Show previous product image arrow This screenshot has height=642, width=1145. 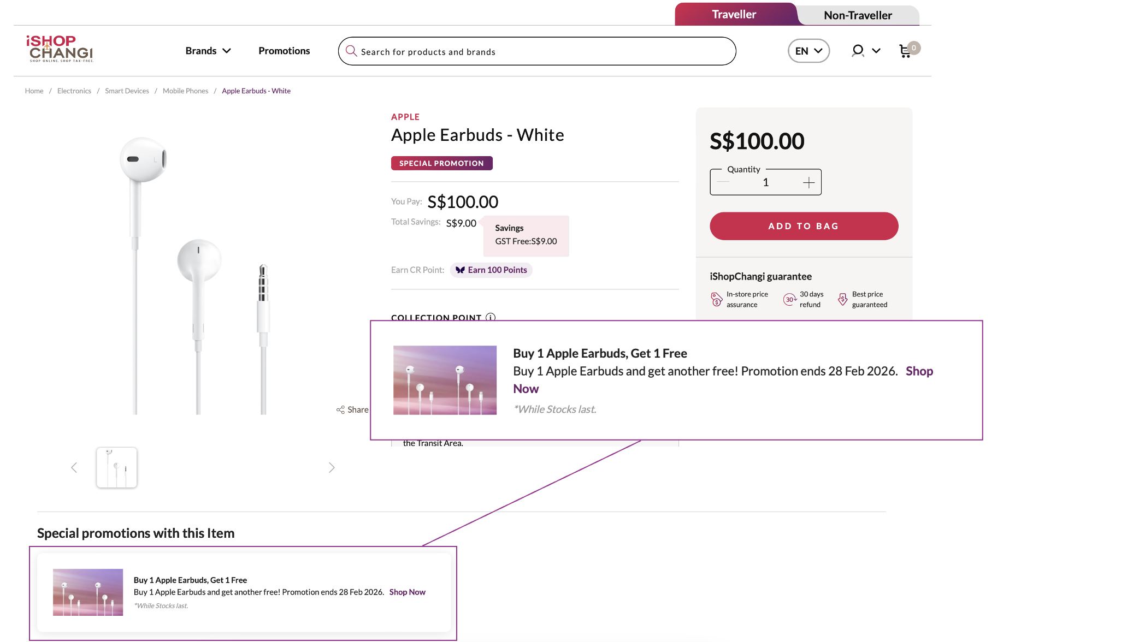point(74,468)
